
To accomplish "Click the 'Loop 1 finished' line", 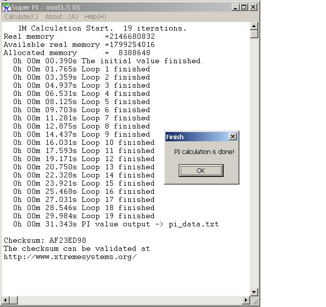I will tap(81, 69).
